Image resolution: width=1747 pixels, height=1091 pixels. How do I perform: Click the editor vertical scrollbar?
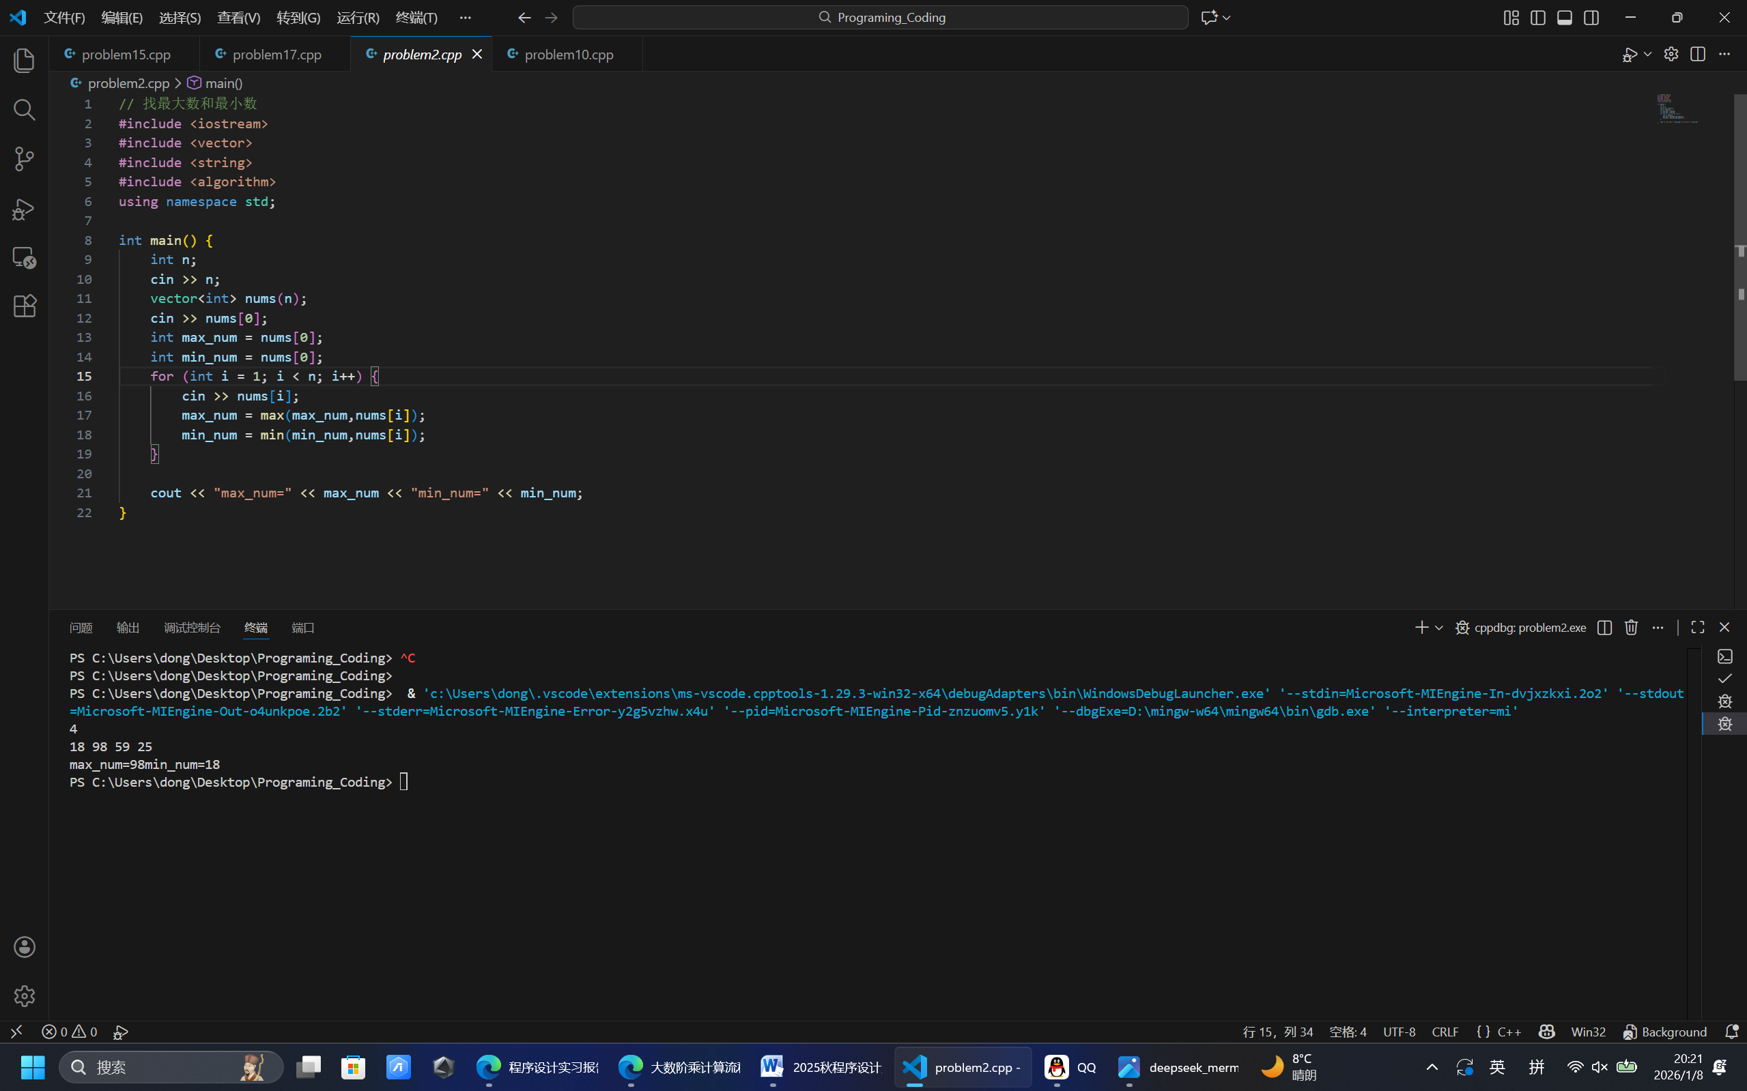click(1739, 237)
